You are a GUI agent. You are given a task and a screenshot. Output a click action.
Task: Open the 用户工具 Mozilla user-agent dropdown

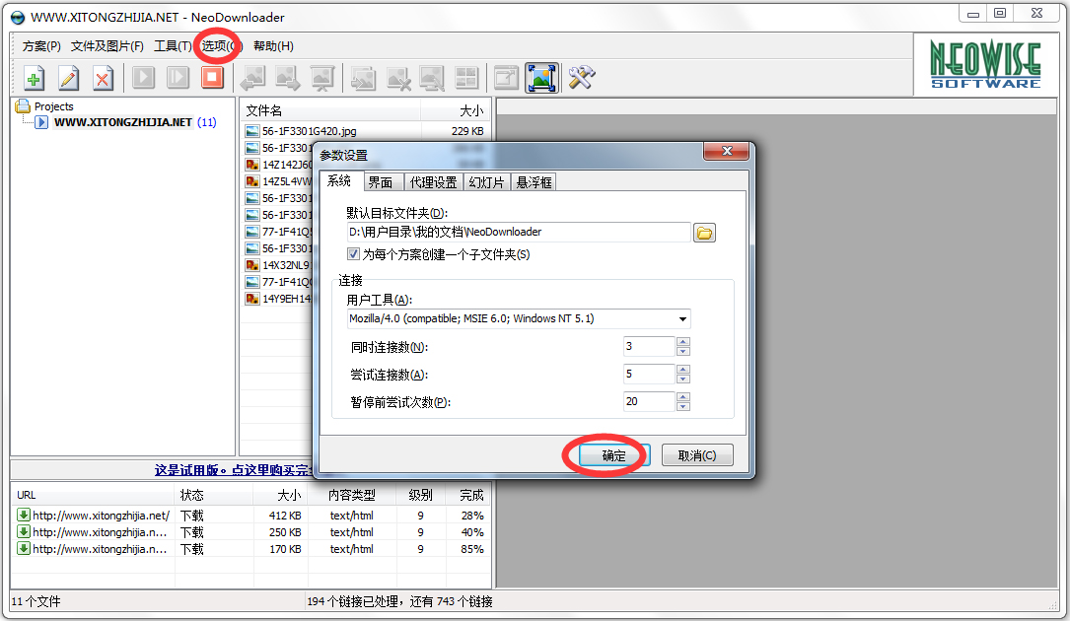click(682, 318)
